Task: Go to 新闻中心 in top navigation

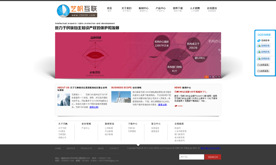Action: pyautogui.click(x=144, y=9)
